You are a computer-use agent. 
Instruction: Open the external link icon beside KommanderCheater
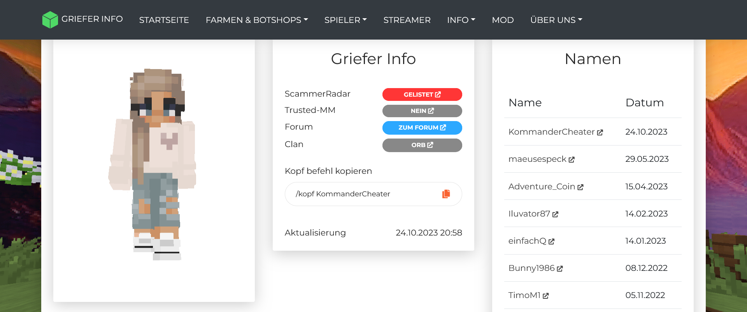pyautogui.click(x=600, y=132)
